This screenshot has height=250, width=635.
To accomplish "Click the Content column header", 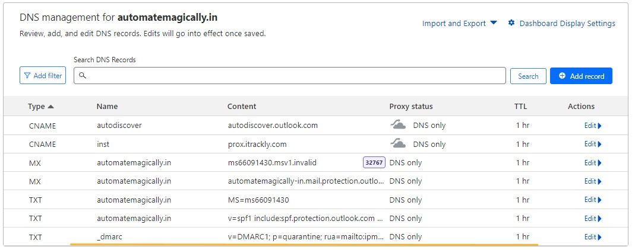I will coord(242,107).
